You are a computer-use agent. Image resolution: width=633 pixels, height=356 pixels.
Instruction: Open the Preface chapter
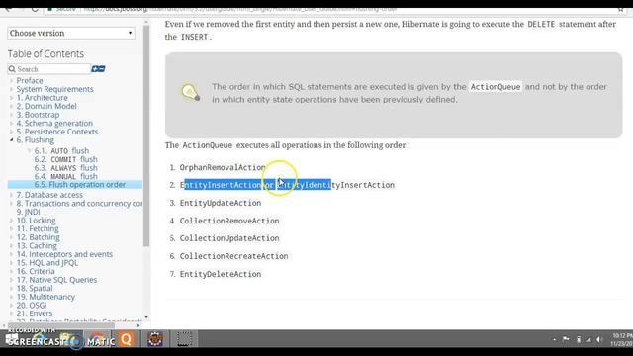click(x=30, y=81)
